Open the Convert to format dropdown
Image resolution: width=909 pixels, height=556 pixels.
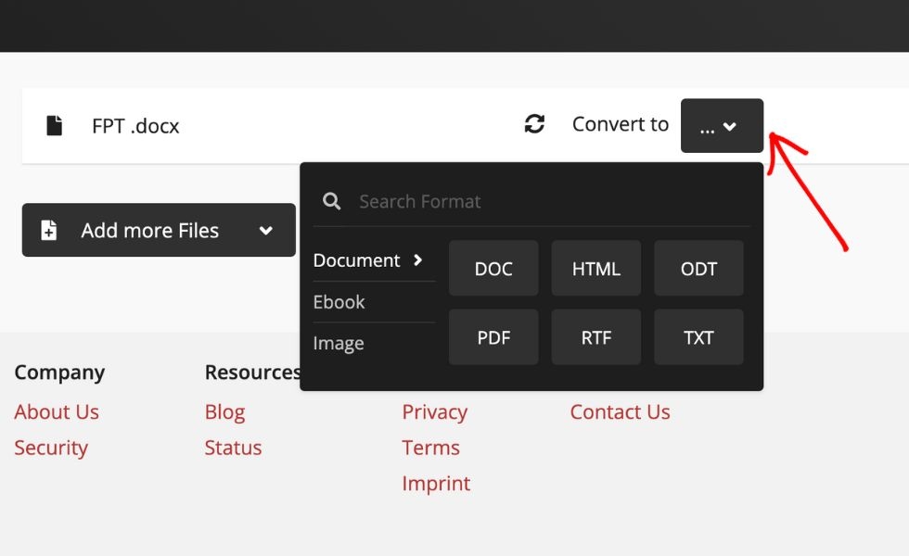pos(722,125)
